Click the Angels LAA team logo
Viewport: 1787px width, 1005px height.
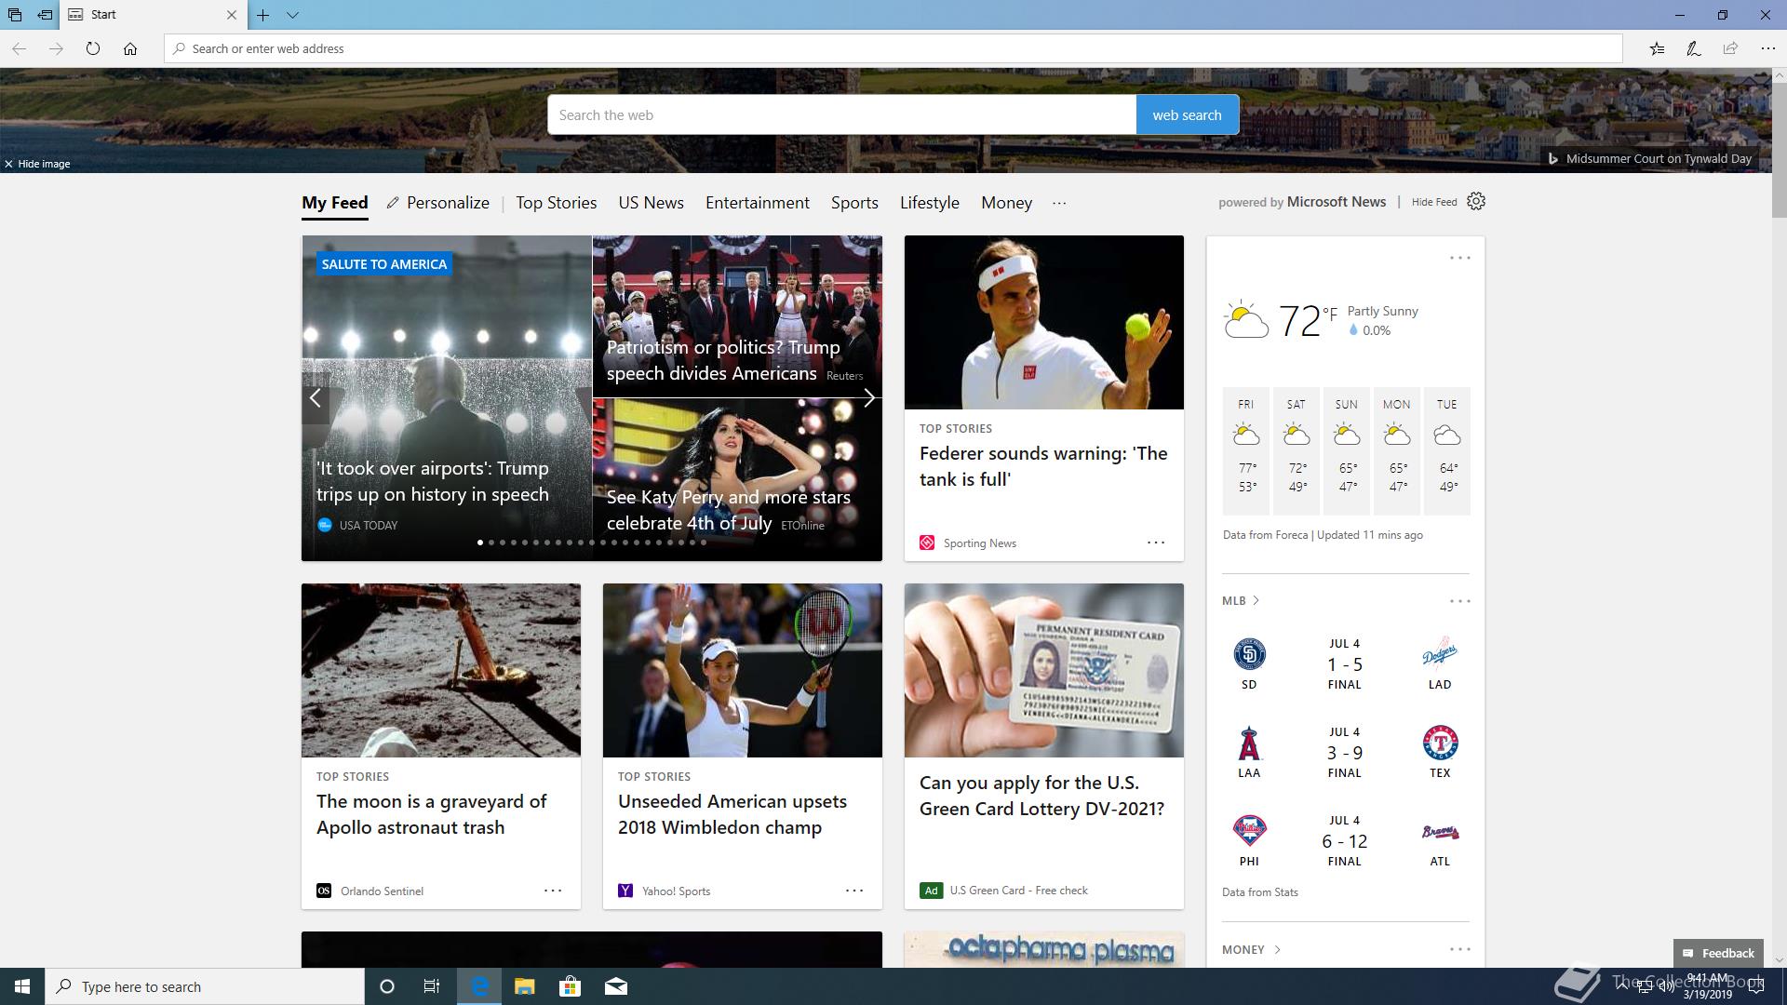(x=1249, y=744)
